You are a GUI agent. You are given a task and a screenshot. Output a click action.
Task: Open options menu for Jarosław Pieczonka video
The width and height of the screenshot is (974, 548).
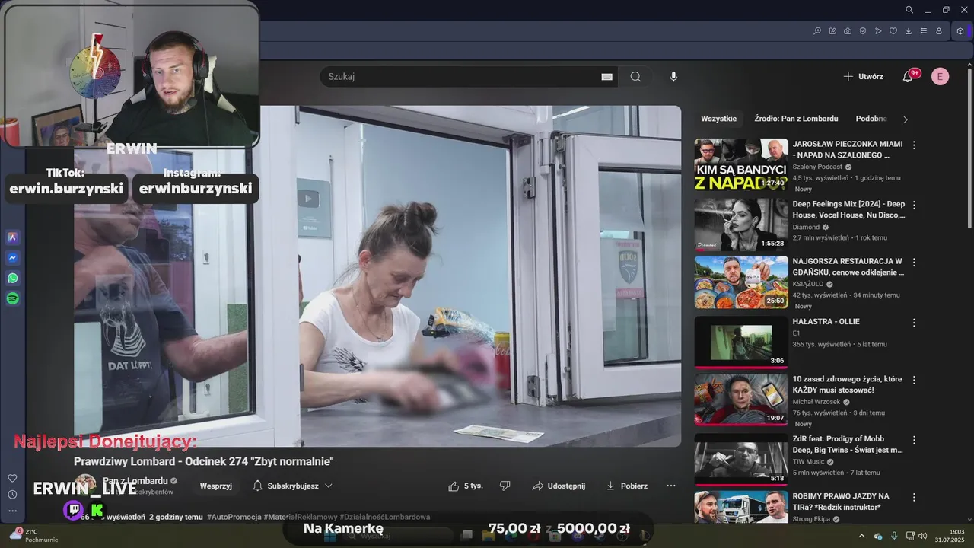[914, 145]
